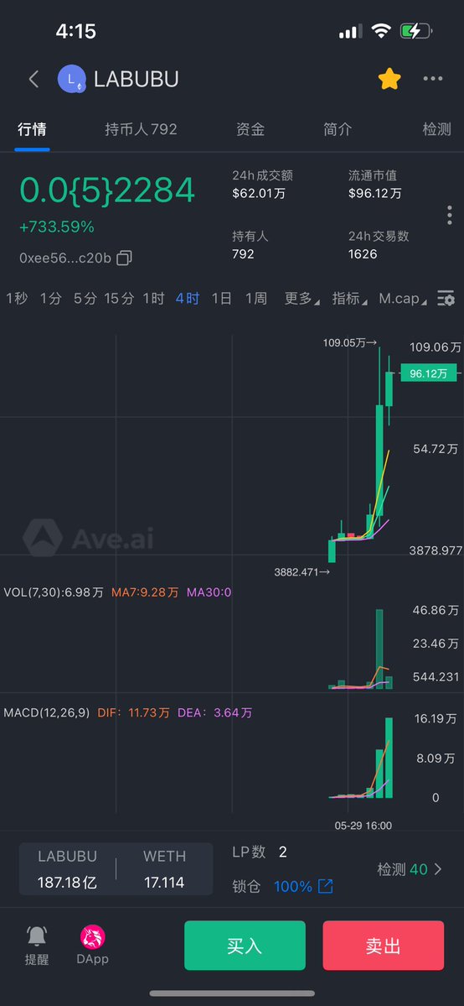Tap the LABUBU token avatar

click(x=72, y=79)
